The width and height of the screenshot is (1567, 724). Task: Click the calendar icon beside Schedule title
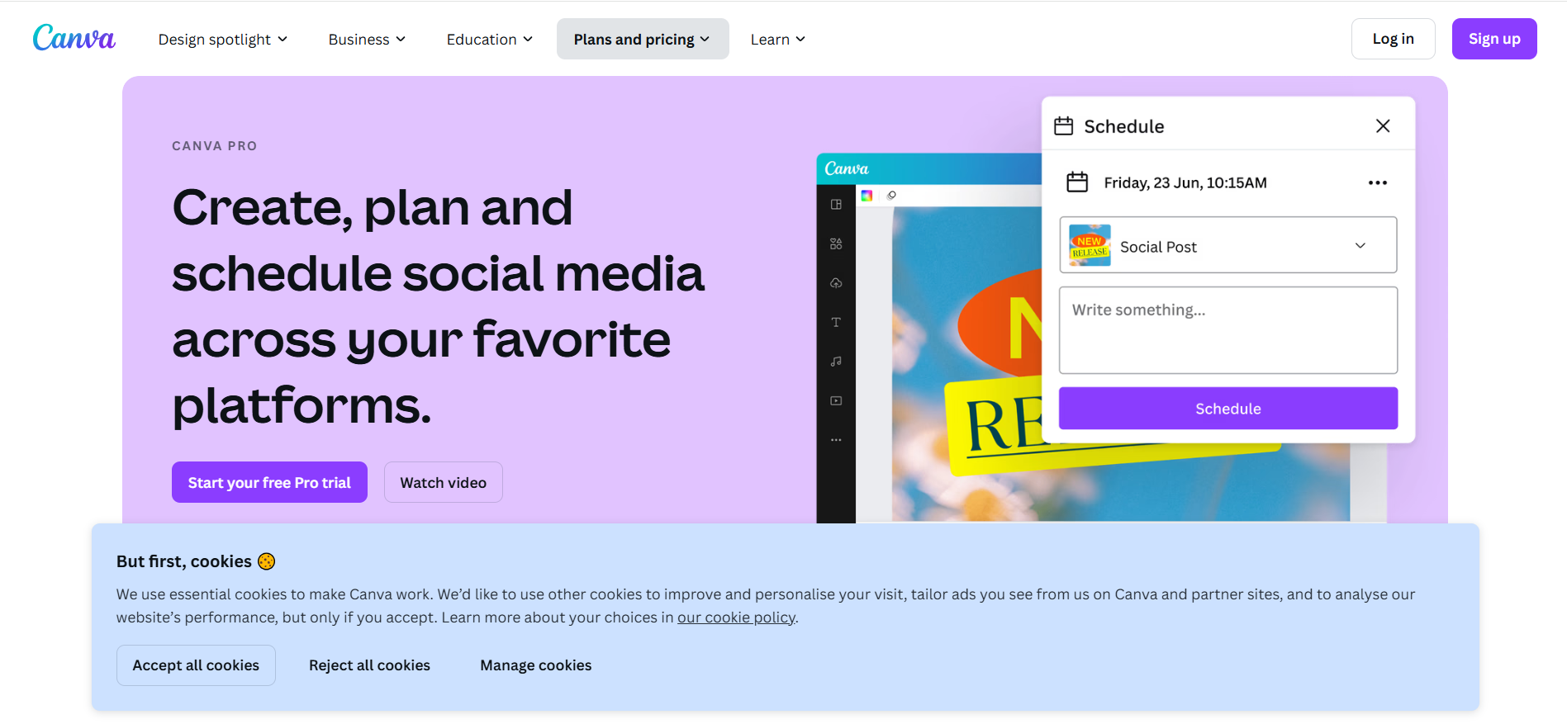coord(1064,125)
